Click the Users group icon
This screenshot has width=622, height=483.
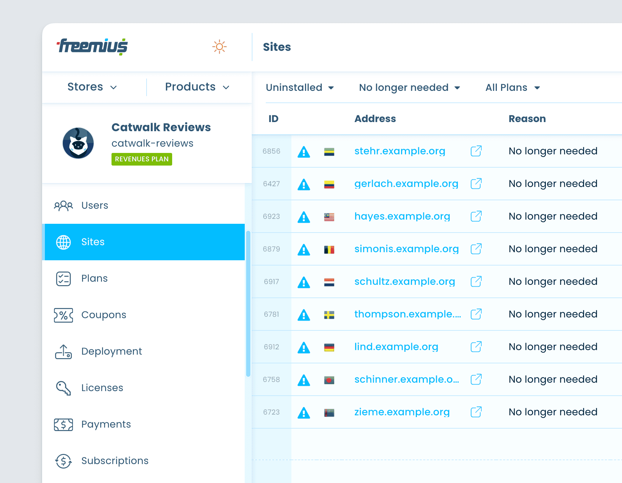pos(63,206)
